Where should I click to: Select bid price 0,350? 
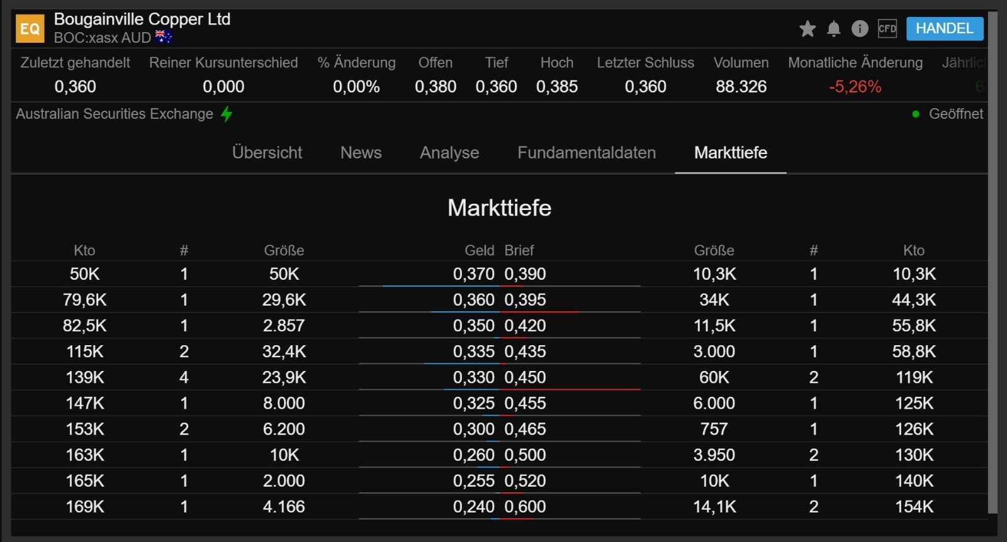(474, 326)
